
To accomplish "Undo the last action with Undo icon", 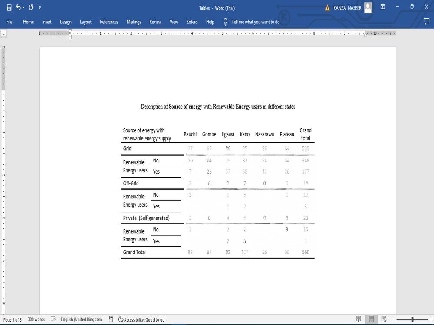I will tap(19, 7).
